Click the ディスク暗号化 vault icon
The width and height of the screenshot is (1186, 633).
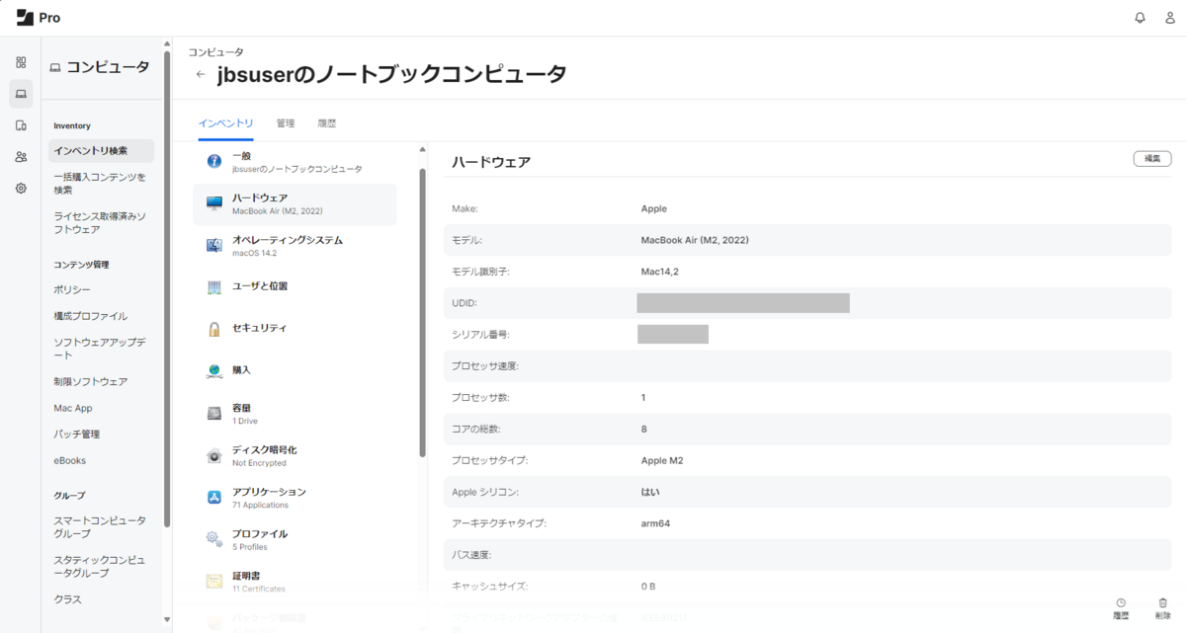pyautogui.click(x=214, y=455)
